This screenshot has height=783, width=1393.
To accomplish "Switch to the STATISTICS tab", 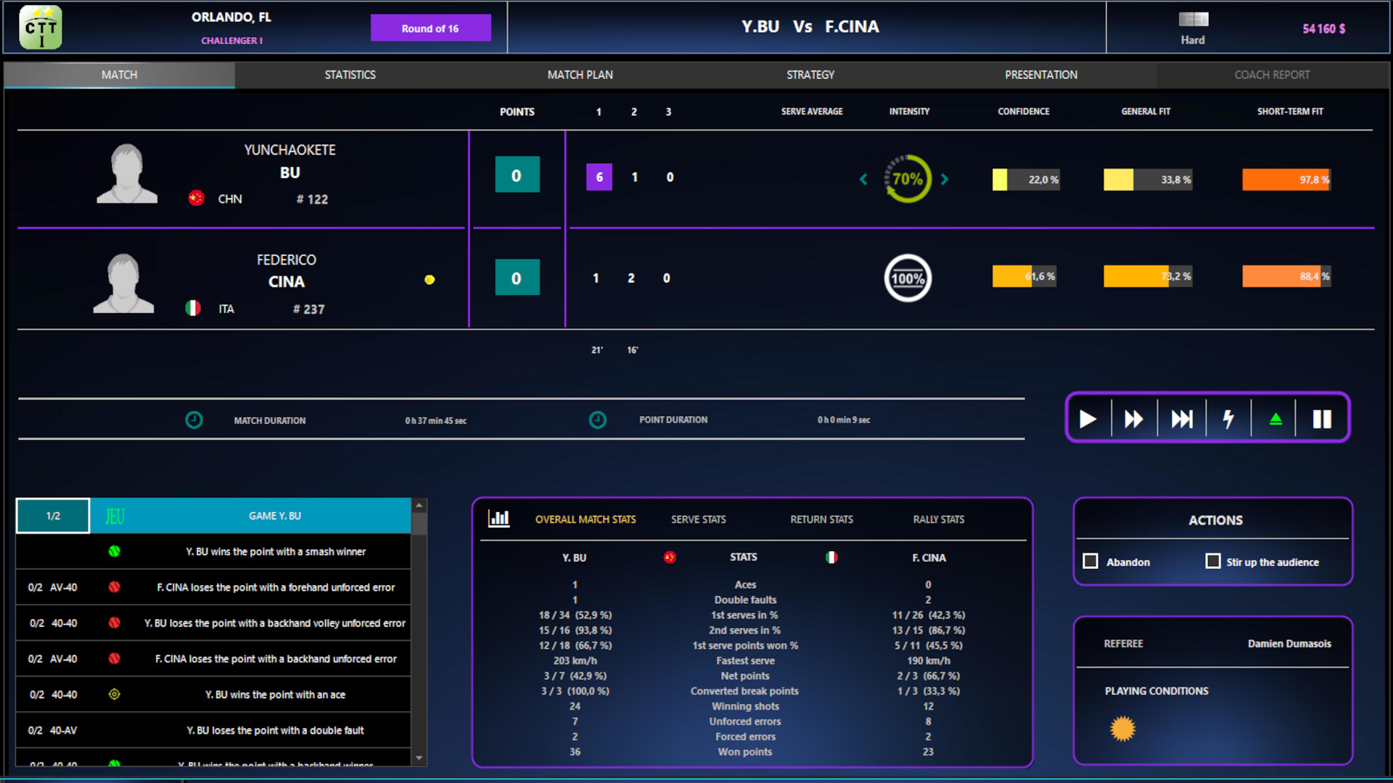I will [x=350, y=75].
